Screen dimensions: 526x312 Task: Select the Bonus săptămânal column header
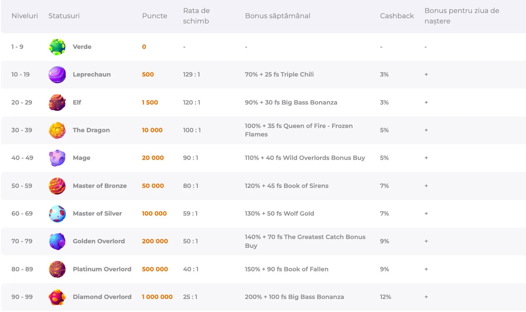click(277, 16)
